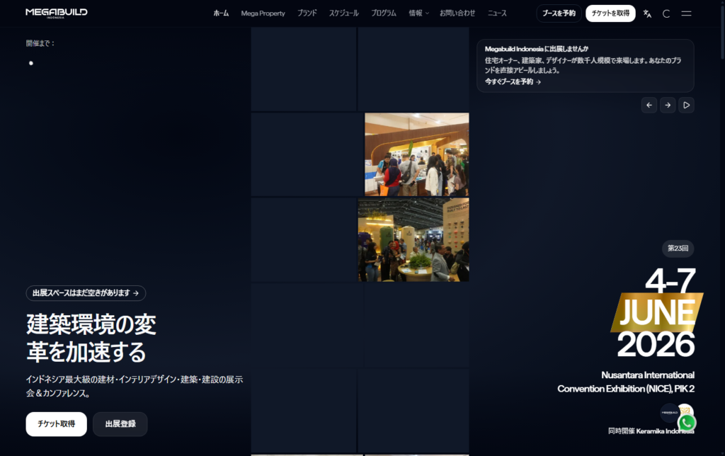Click the previous arrow on the banner carousel
Screen dimensions: 725x456
coord(649,105)
